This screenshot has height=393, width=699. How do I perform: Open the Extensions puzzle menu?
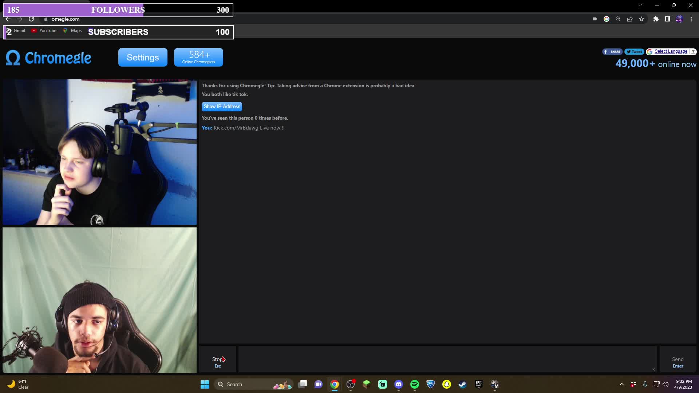(656, 19)
